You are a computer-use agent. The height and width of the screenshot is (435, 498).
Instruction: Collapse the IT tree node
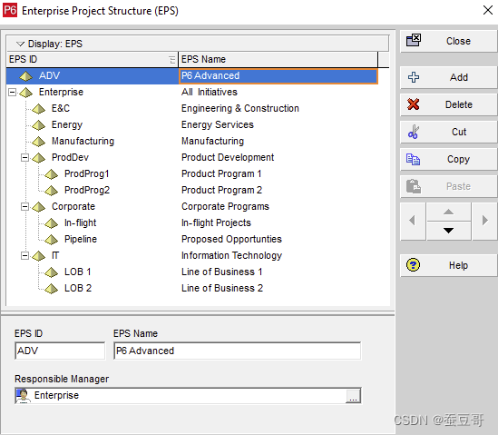click(24, 256)
